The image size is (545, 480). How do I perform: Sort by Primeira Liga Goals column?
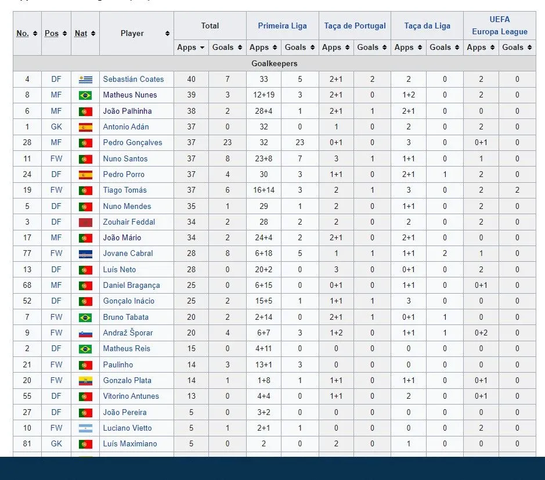pos(299,48)
